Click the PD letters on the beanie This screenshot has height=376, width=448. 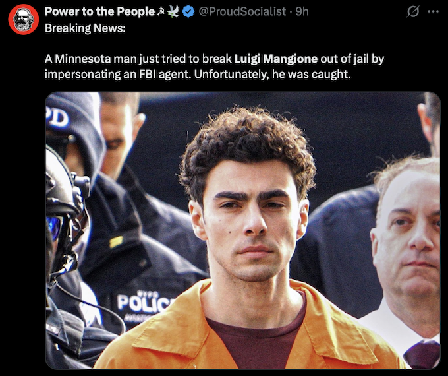point(57,117)
